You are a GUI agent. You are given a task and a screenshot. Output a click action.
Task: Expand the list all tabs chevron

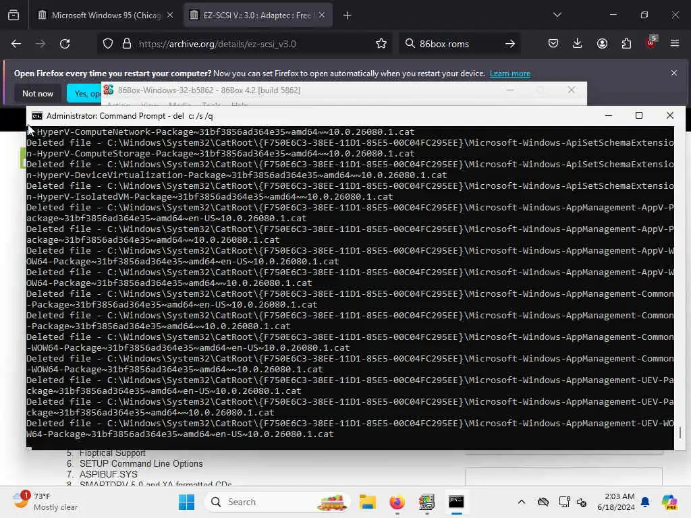[x=557, y=15]
